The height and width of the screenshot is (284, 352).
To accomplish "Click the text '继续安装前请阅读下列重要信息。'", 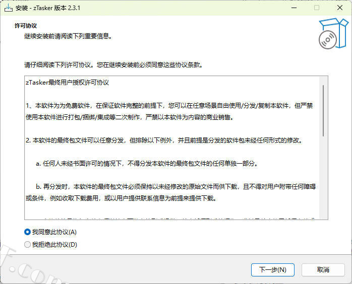I will (68, 36).
